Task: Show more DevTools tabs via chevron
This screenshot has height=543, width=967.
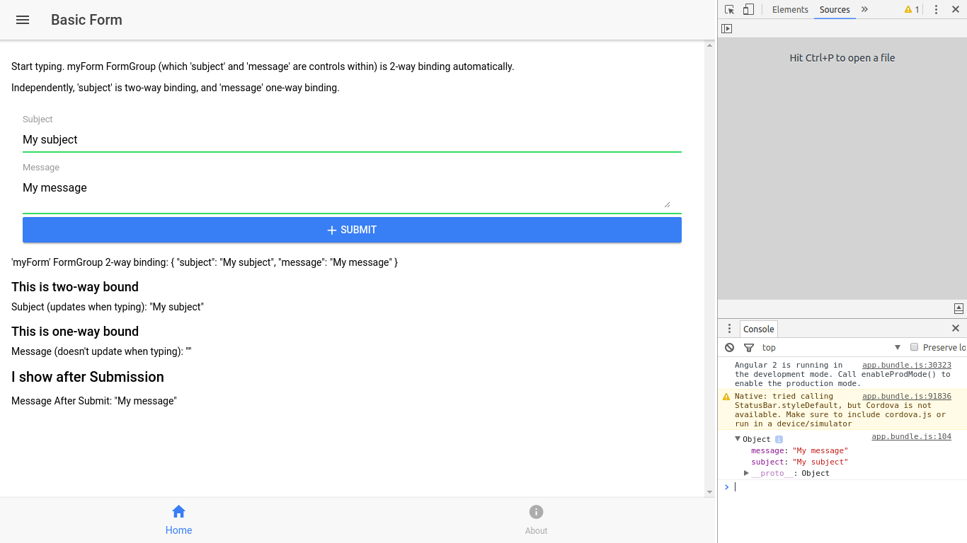Action: coord(864,10)
